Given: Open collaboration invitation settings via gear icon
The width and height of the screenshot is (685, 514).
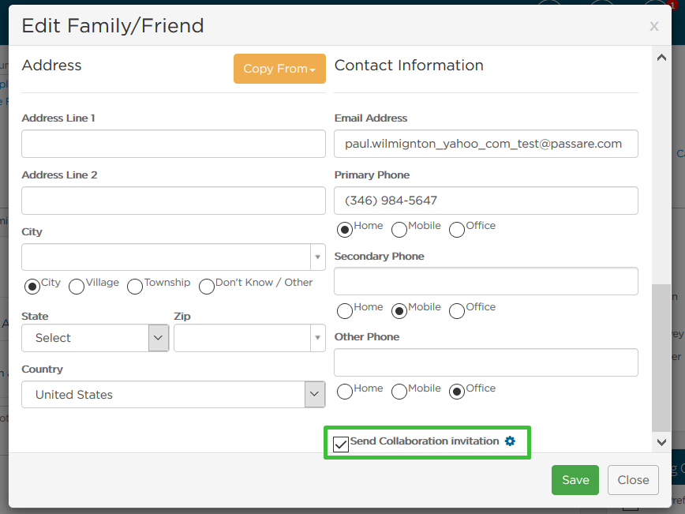Looking at the screenshot, I should coord(511,441).
